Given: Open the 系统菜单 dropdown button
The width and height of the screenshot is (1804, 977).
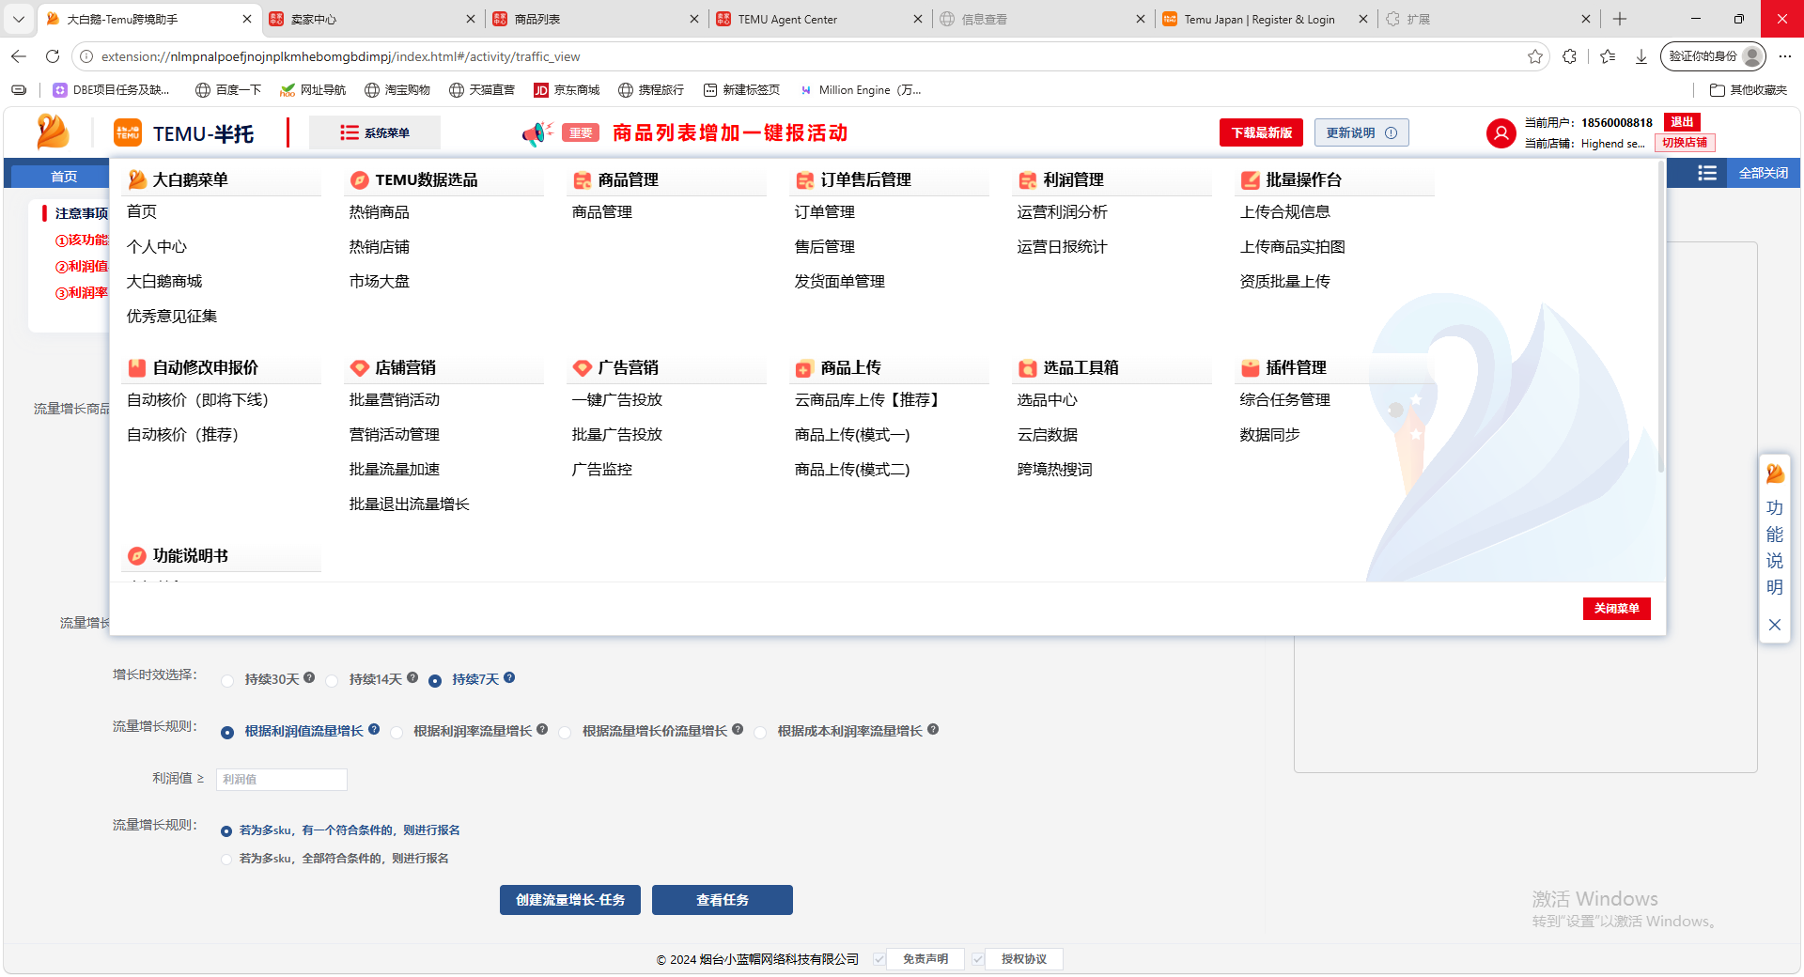Looking at the screenshot, I should point(375,132).
